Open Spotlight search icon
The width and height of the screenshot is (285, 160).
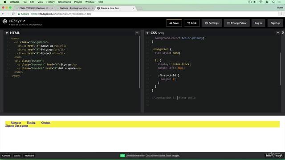[273, 2]
